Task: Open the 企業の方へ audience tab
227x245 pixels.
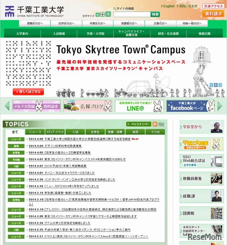Action: point(160,23)
